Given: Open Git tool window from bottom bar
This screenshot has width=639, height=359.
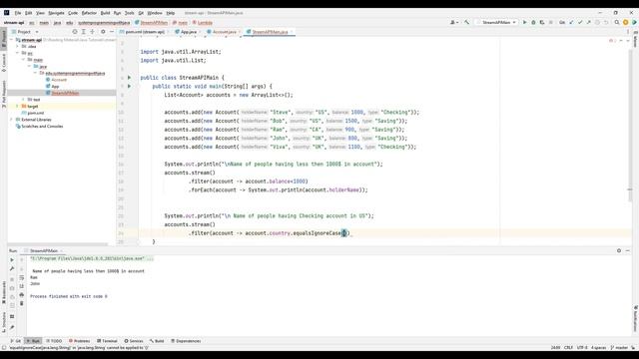Looking at the screenshot, I should (x=16, y=341).
